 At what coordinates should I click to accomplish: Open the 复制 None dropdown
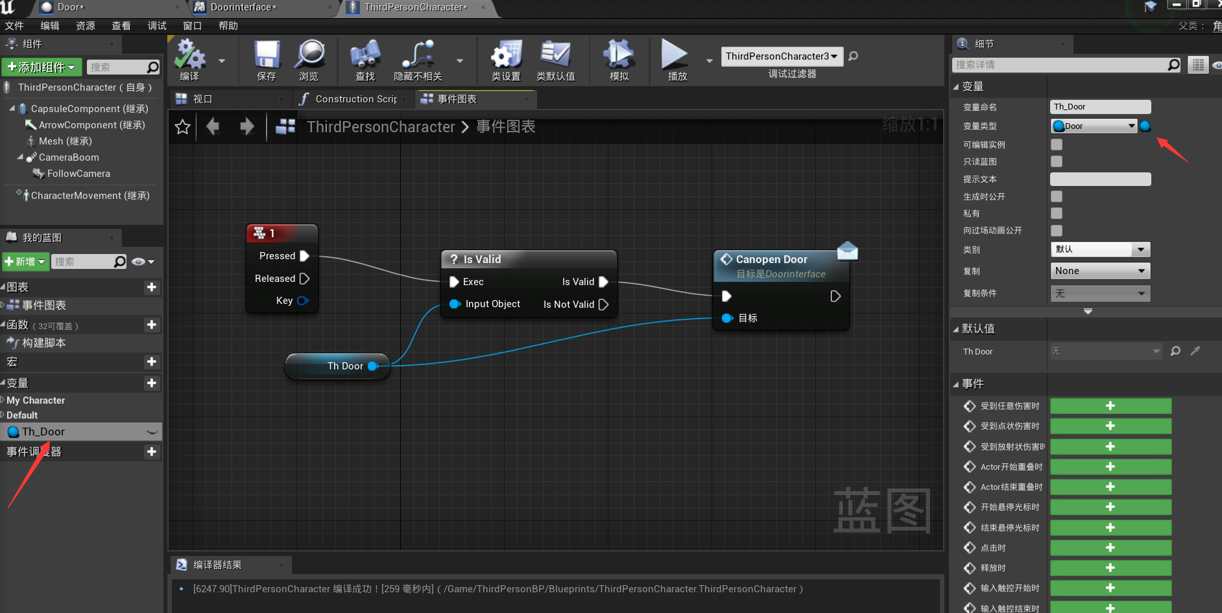click(x=1100, y=271)
